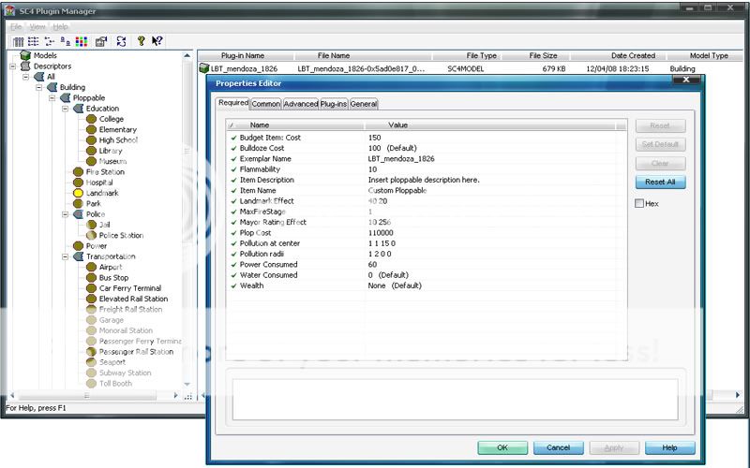Collapse the Education tree node
The width and height of the screenshot is (750, 468).
point(66,109)
